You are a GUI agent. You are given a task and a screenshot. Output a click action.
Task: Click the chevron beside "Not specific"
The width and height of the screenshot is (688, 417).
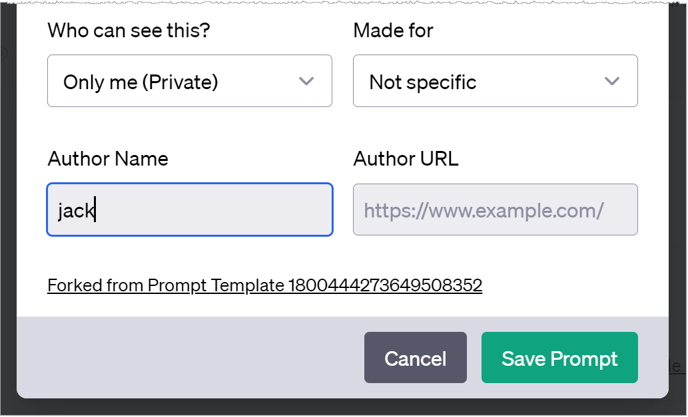[x=611, y=80]
